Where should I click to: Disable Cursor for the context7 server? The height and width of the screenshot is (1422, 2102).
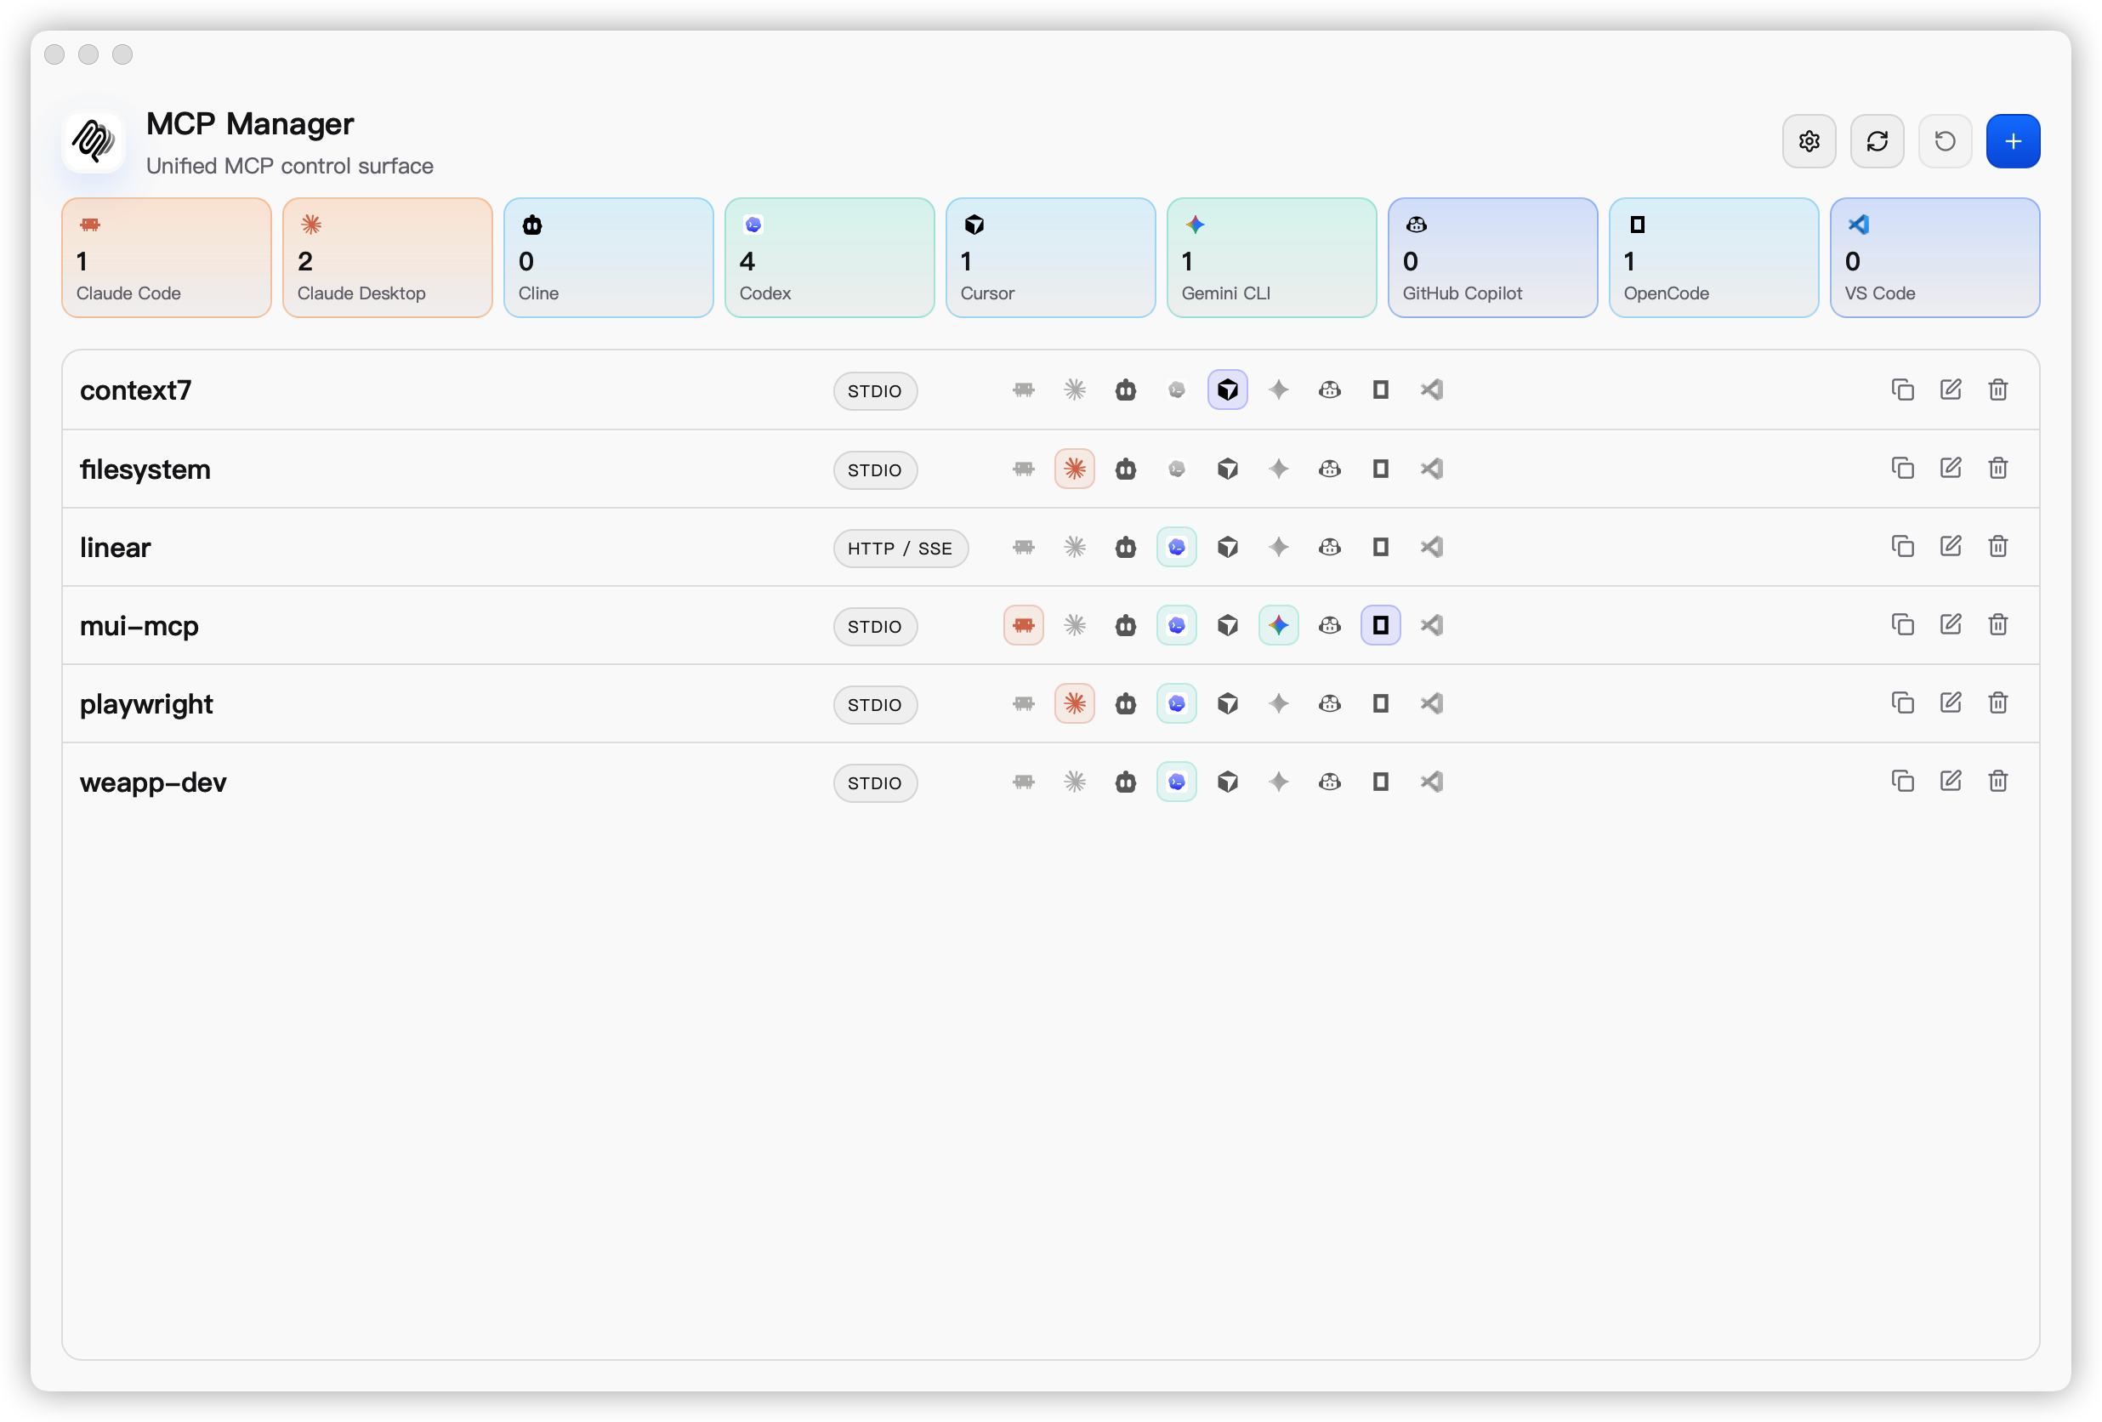point(1227,390)
